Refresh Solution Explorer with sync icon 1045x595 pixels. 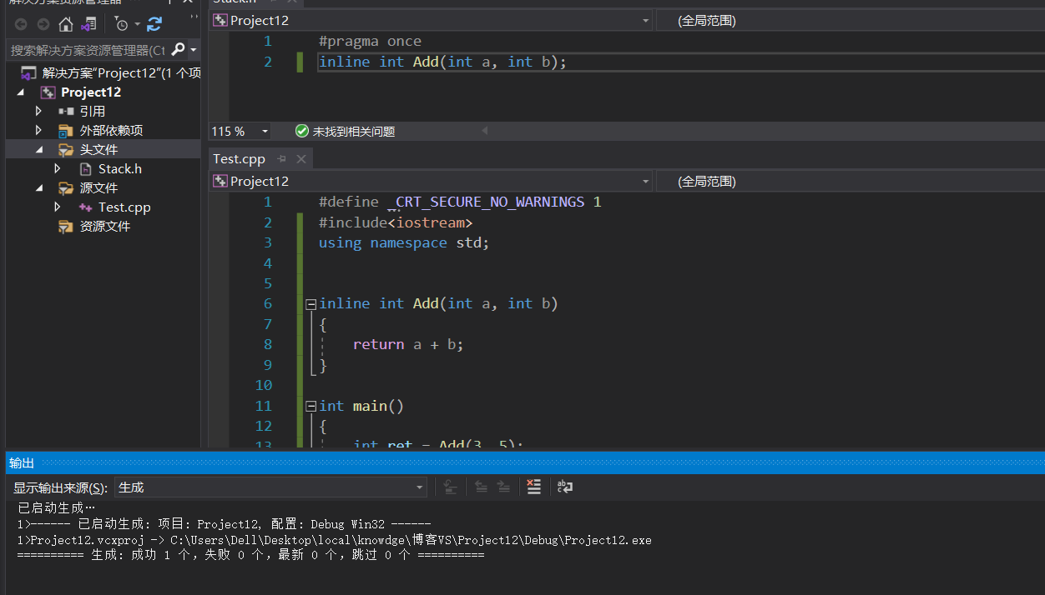coord(154,24)
